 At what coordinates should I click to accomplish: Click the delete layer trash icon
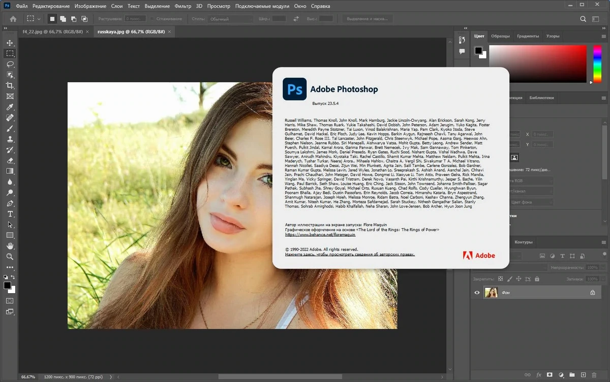coord(594,375)
